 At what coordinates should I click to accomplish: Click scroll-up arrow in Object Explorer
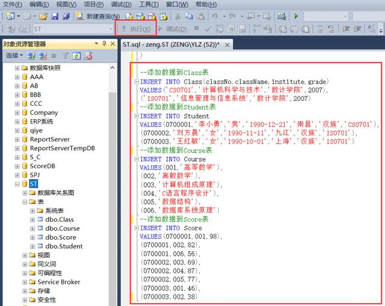point(112,68)
